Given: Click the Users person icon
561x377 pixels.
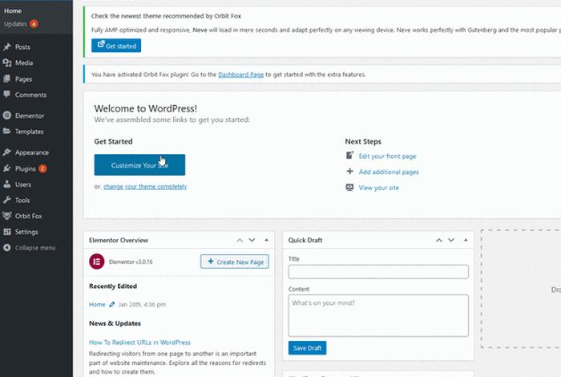Looking at the screenshot, I should pos(6,184).
